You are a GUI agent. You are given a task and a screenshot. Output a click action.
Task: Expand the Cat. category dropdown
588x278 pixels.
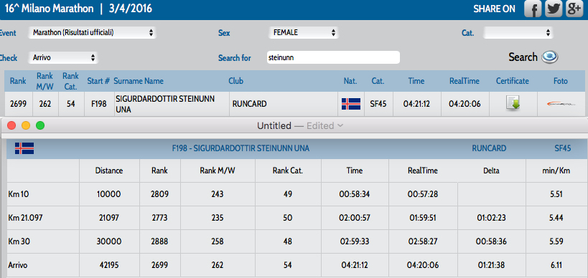coord(518,33)
